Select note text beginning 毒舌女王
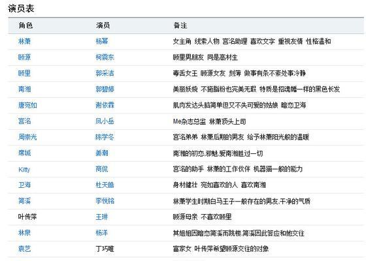 click(239, 73)
